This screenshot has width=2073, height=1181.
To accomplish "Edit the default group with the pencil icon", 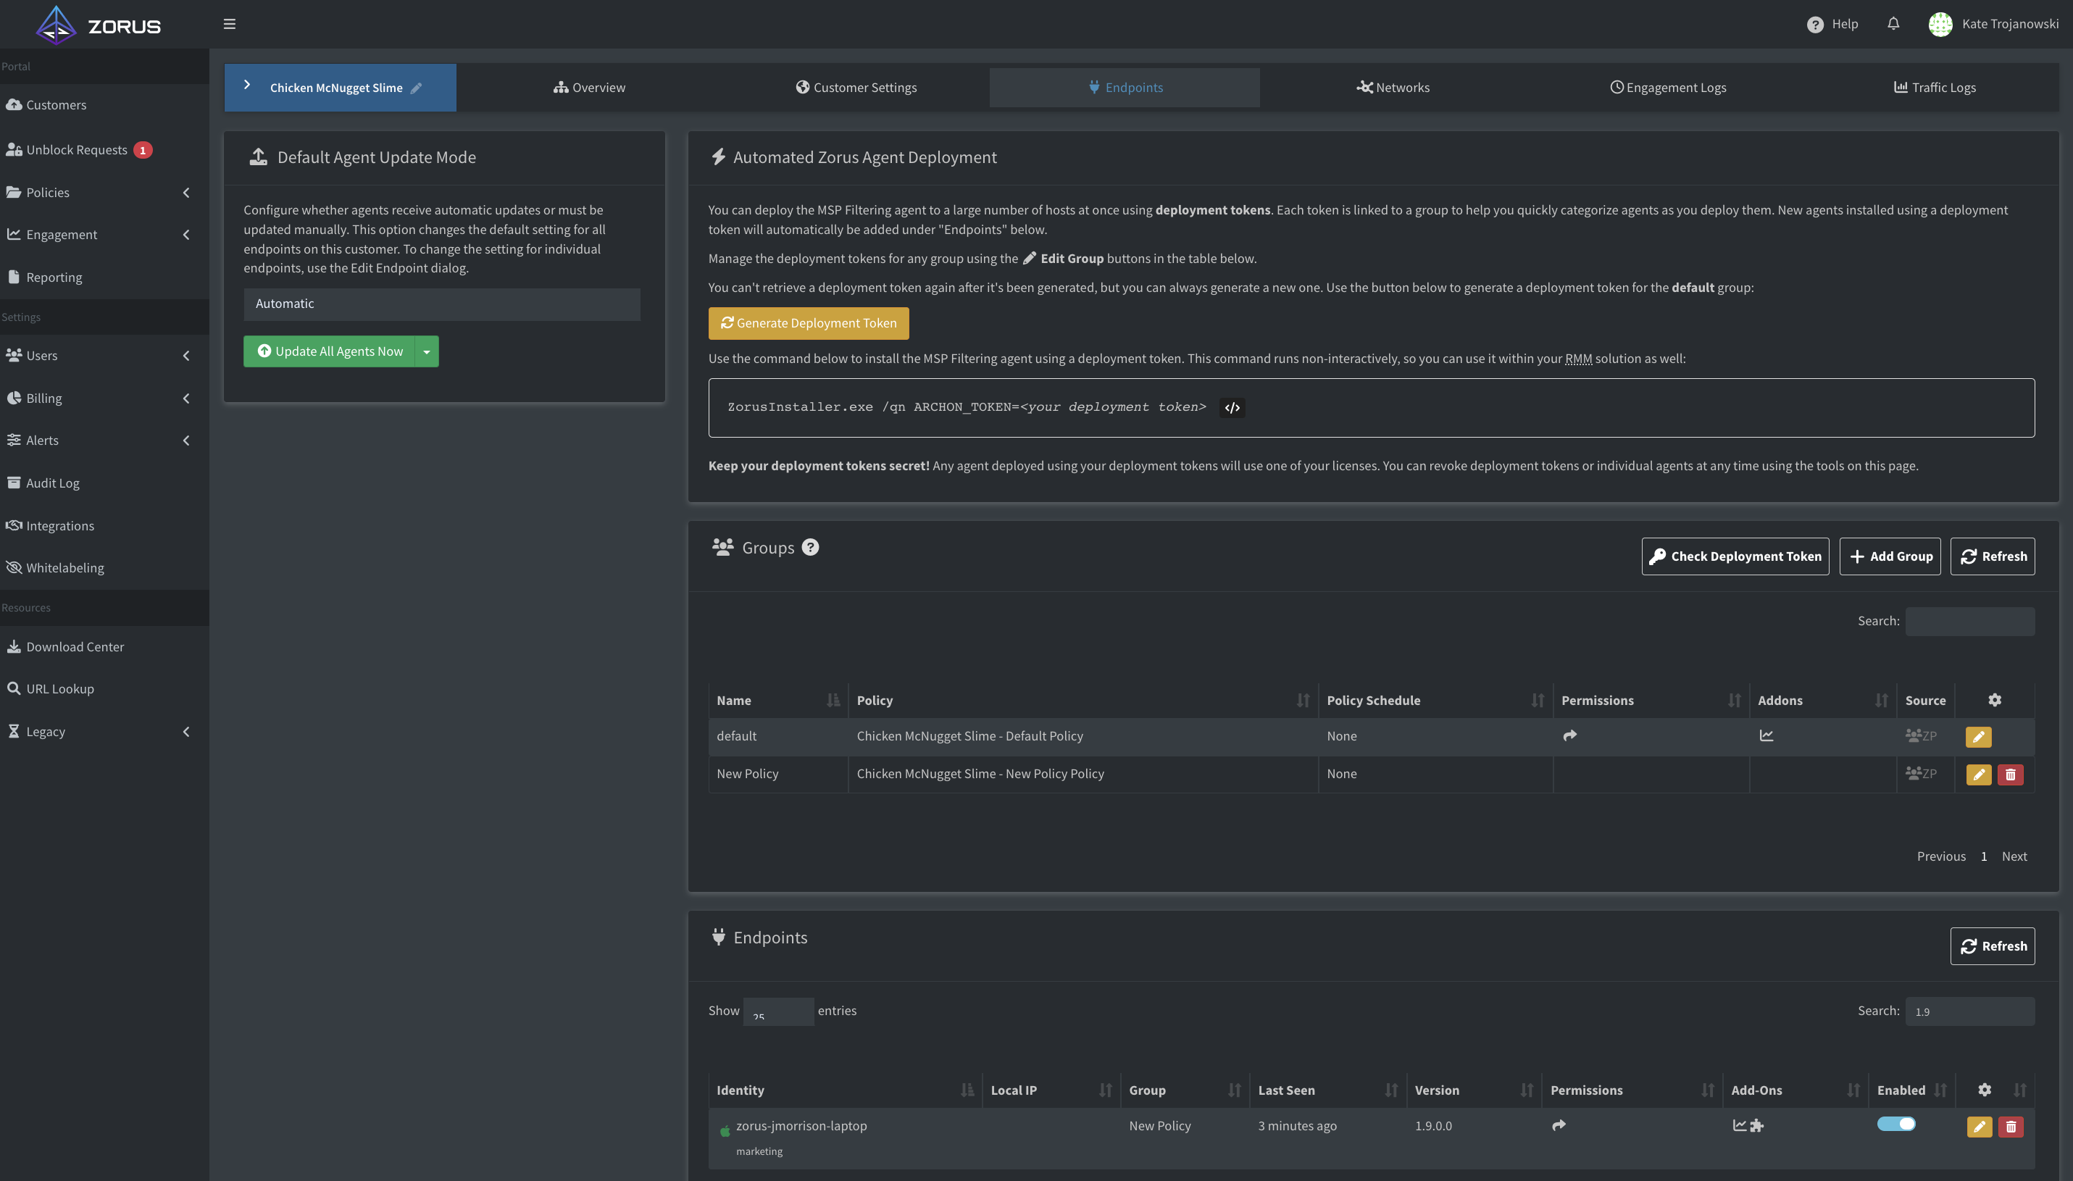I will [1978, 735].
